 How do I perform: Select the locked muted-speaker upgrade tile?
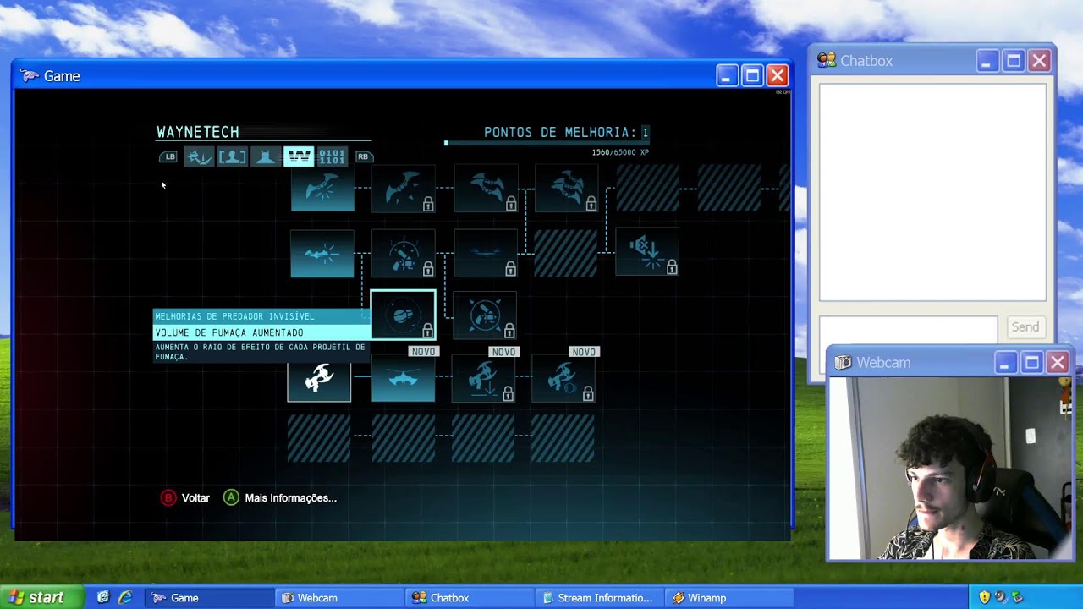point(647,251)
